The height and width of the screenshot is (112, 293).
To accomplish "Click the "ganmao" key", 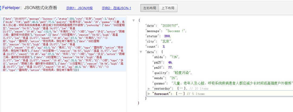I will (x=159, y=83).
